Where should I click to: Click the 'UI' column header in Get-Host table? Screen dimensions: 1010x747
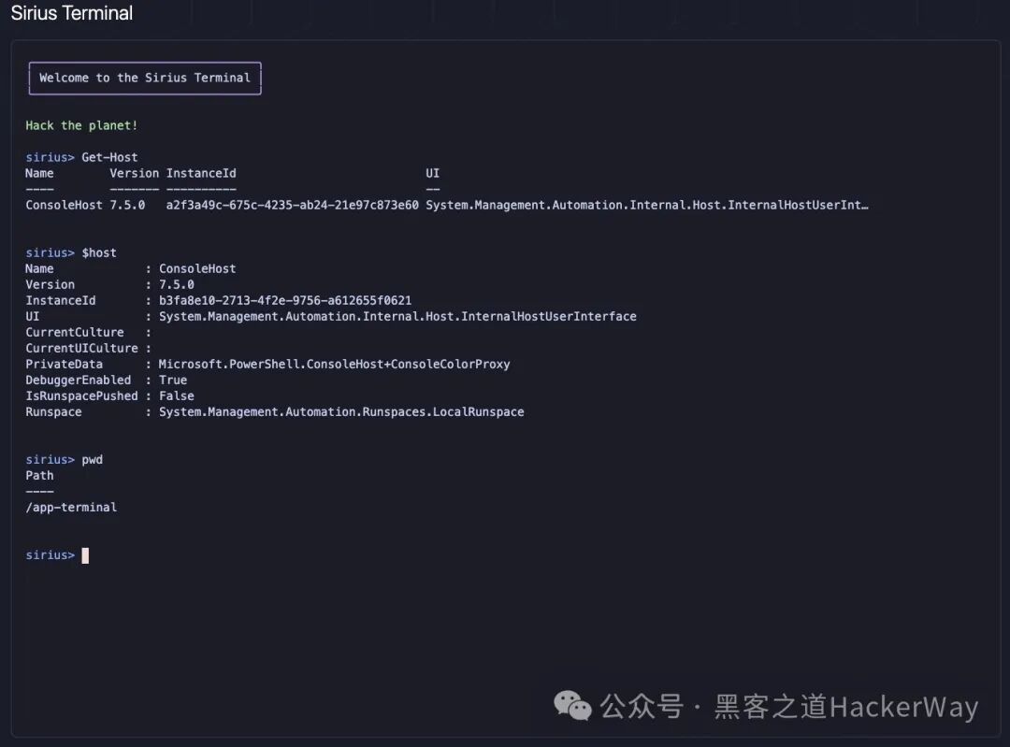click(432, 173)
